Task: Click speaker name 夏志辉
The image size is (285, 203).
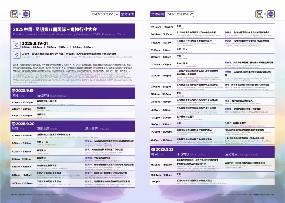Action: point(88,158)
